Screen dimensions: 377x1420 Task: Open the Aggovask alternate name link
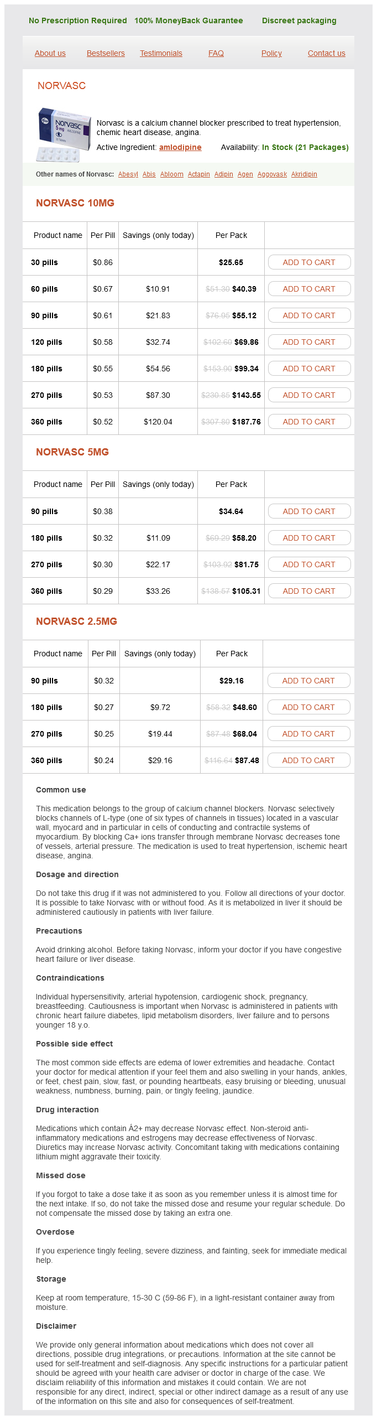(272, 174)
